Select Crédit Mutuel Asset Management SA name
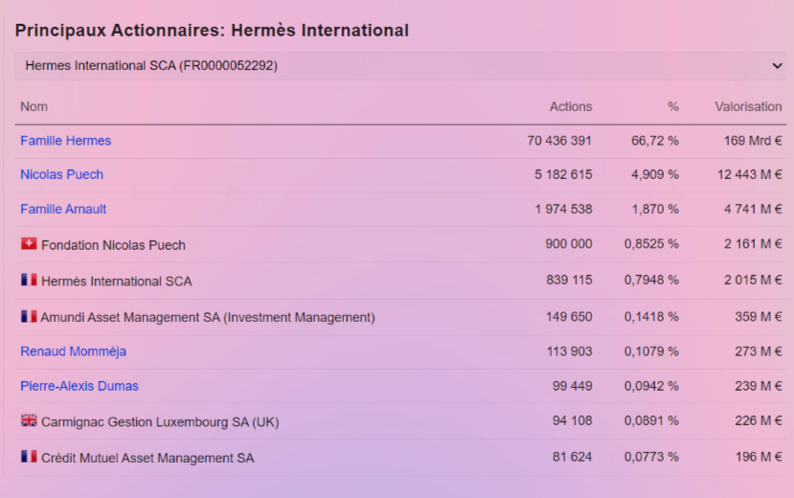794x498 pixels. tap(147, 458)
